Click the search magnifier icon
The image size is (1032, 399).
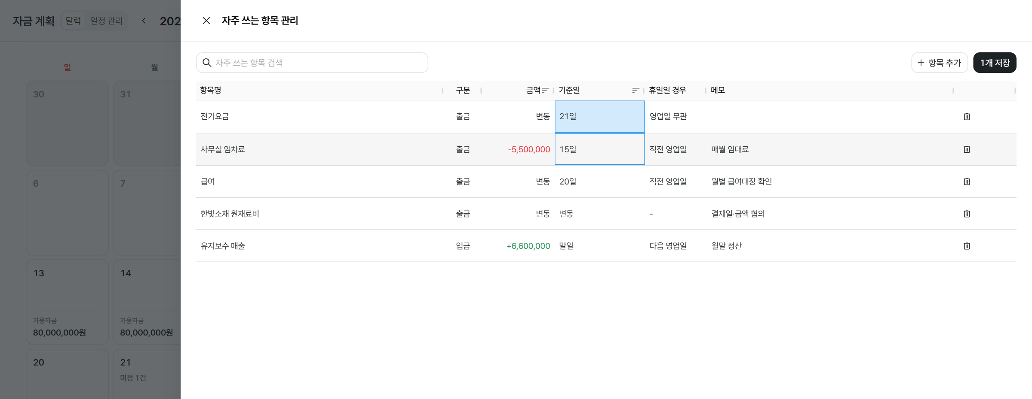click(x=207, y=63)
